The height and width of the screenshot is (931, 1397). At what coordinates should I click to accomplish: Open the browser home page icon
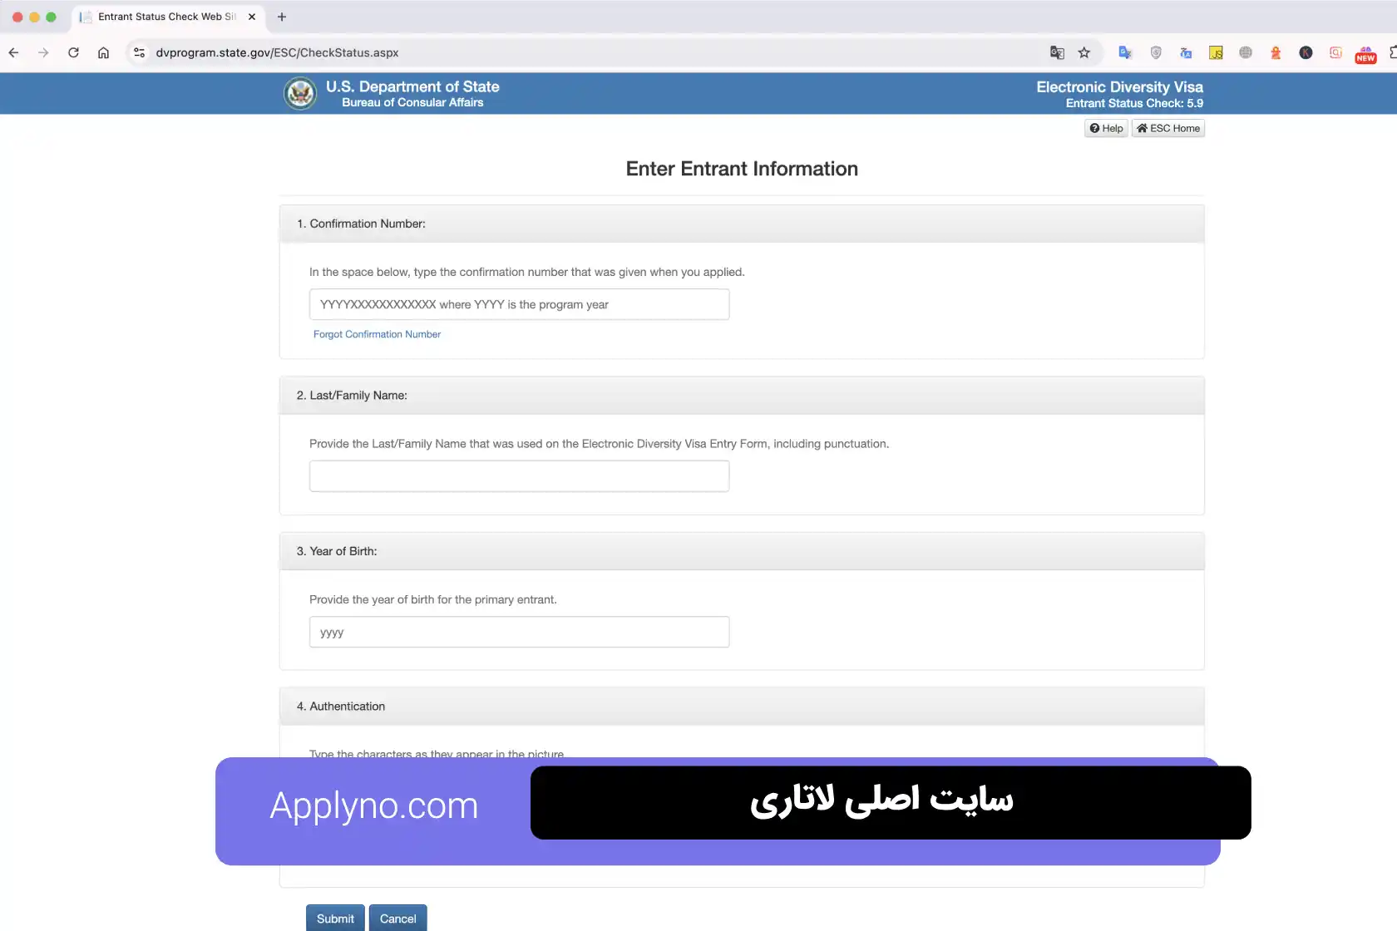[103, 52]
